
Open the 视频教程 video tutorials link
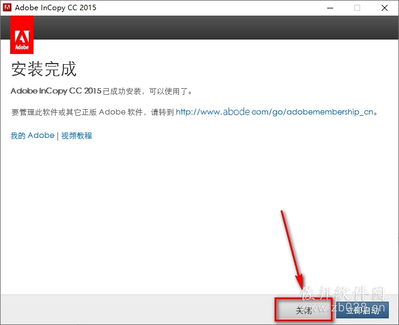[x=77, y=136]
